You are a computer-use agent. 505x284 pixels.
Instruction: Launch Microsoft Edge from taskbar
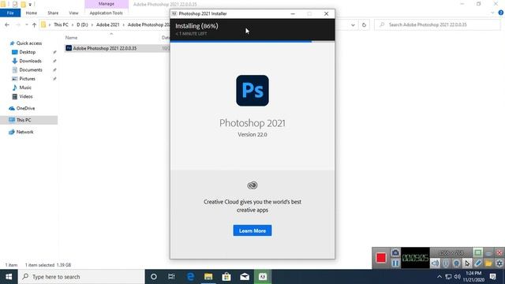click(x=190, y=277)
